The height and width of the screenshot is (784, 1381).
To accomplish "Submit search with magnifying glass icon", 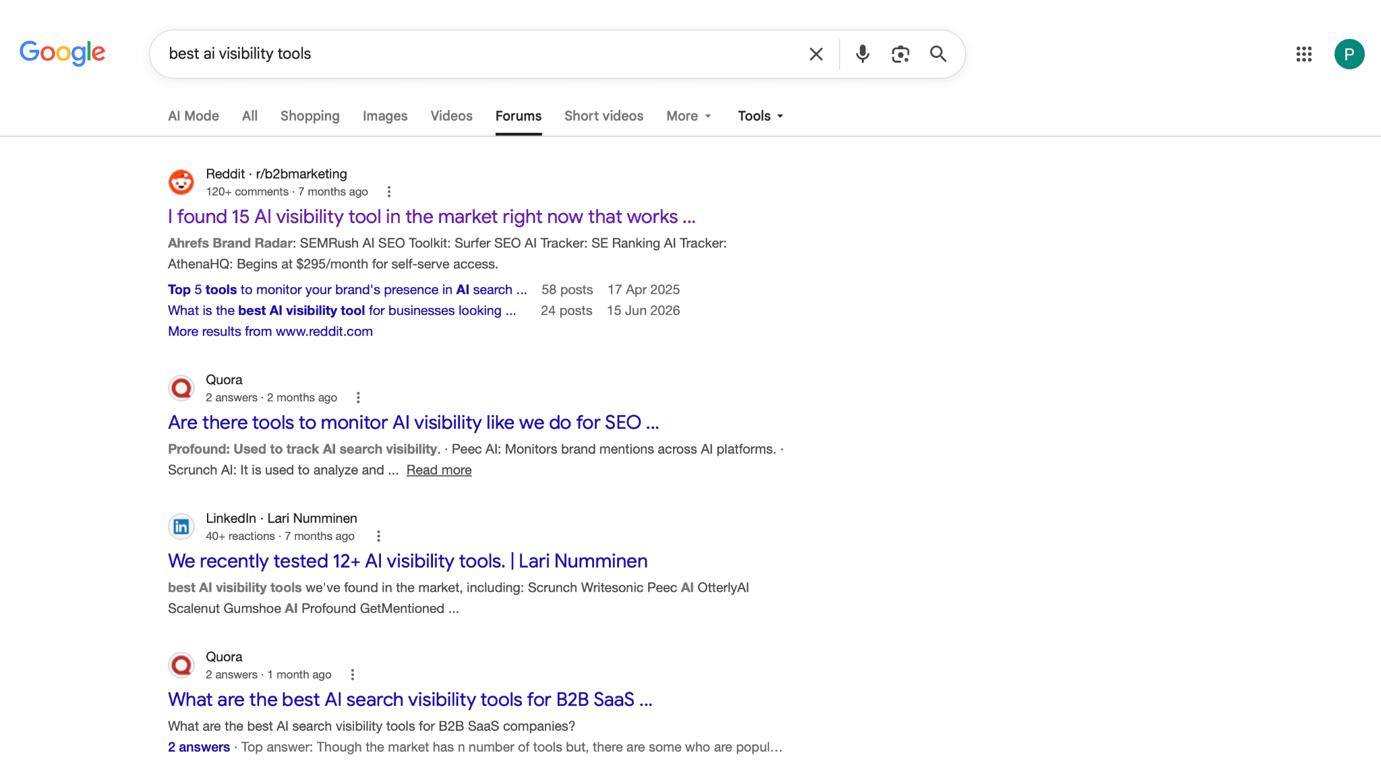I will click(x=938, y=54).
